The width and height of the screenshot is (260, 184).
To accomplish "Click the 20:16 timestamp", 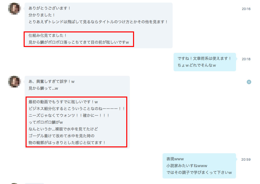I will 246,9.
